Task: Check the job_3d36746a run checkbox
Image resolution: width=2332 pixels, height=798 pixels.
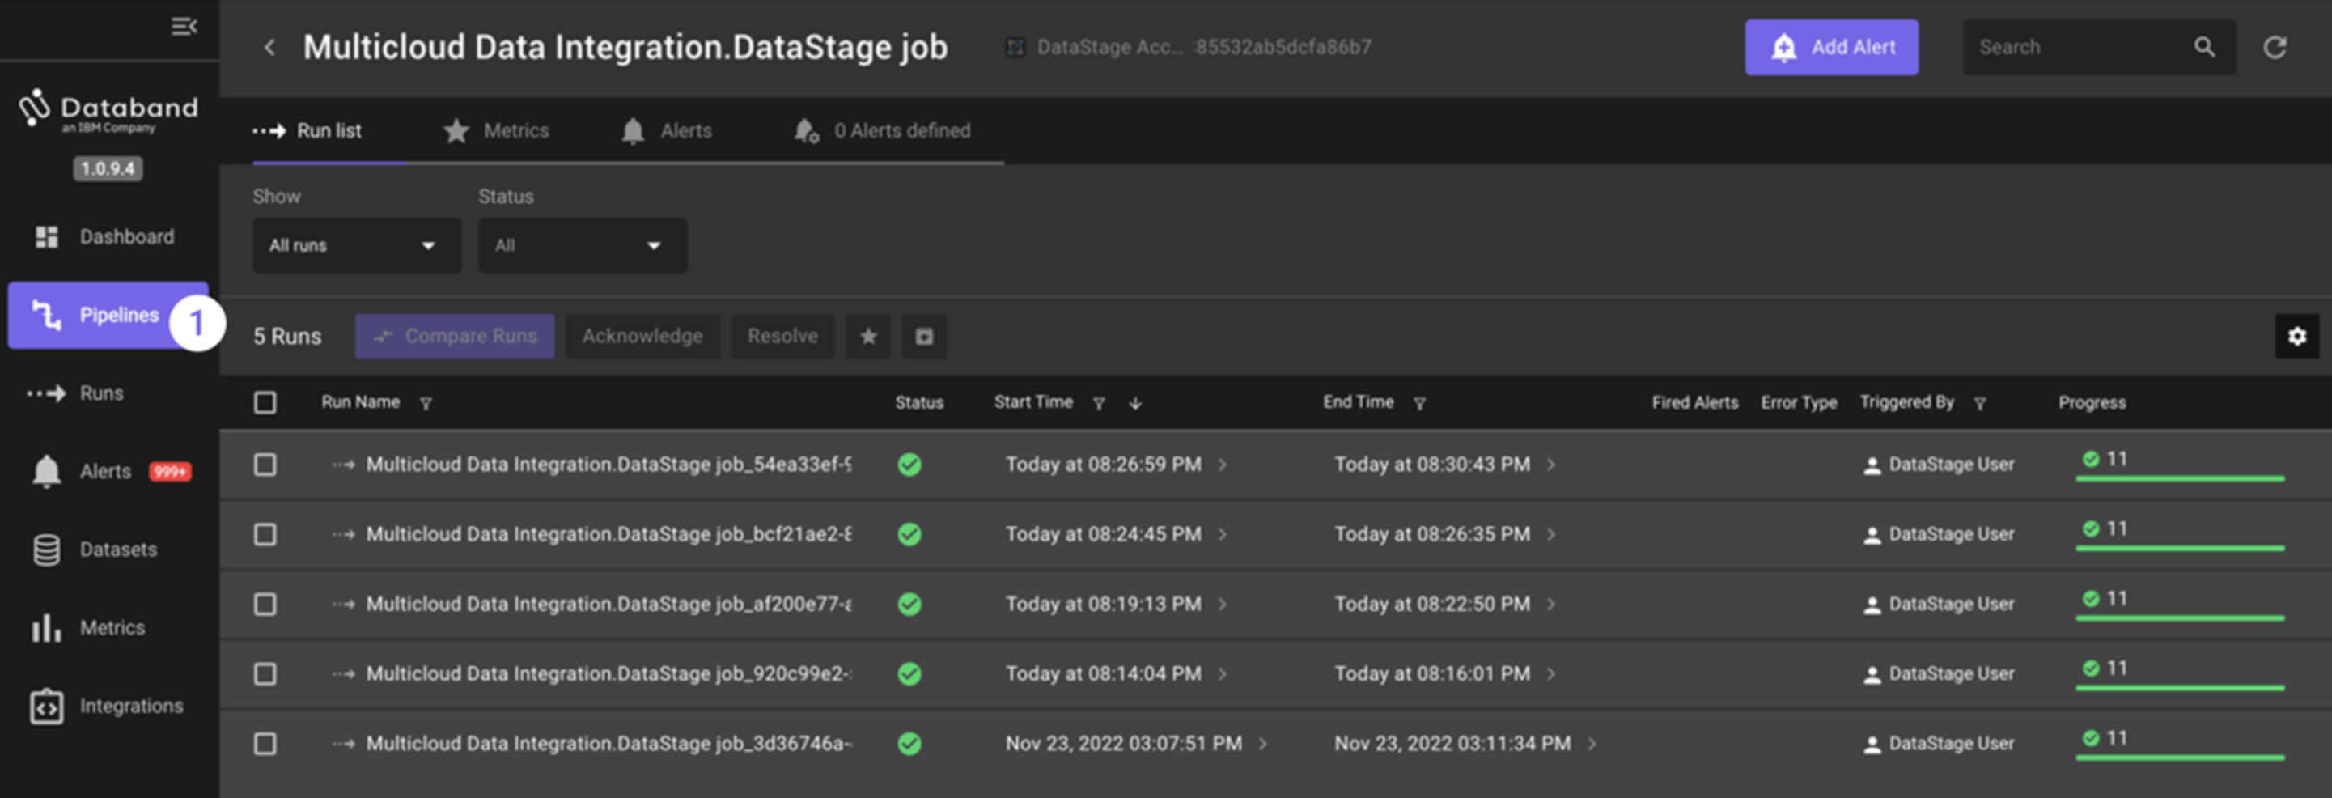Action: tap(265, 744)
